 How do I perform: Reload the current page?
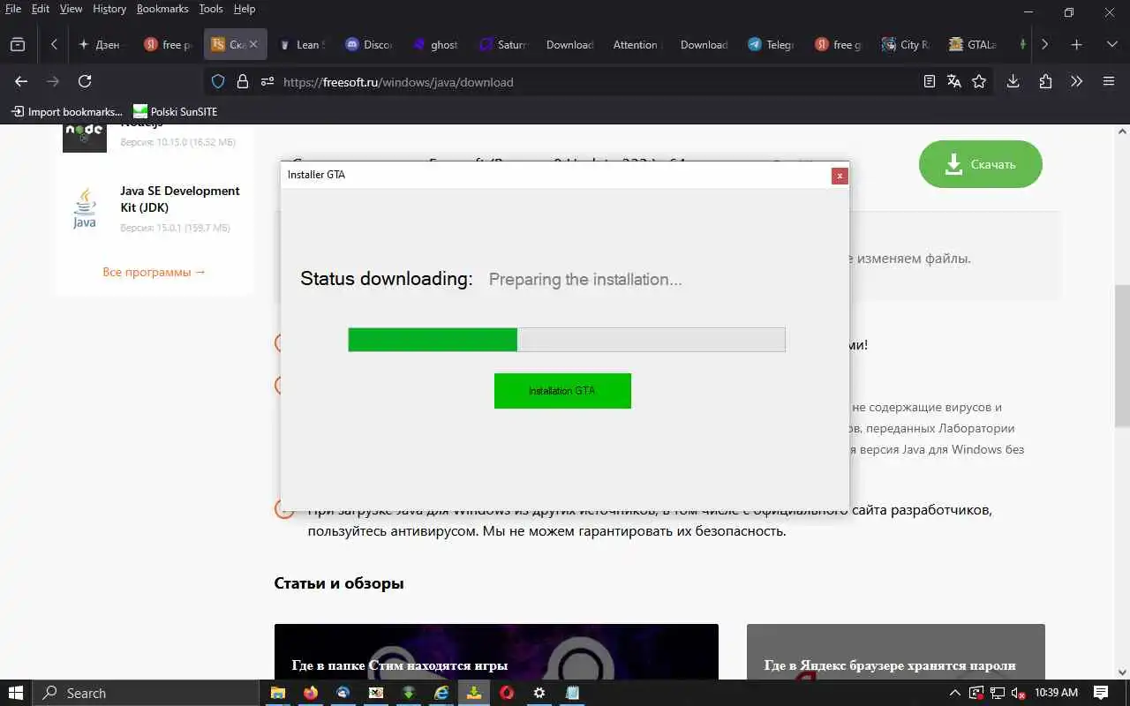pyautogui.click(x=85, y=81)
